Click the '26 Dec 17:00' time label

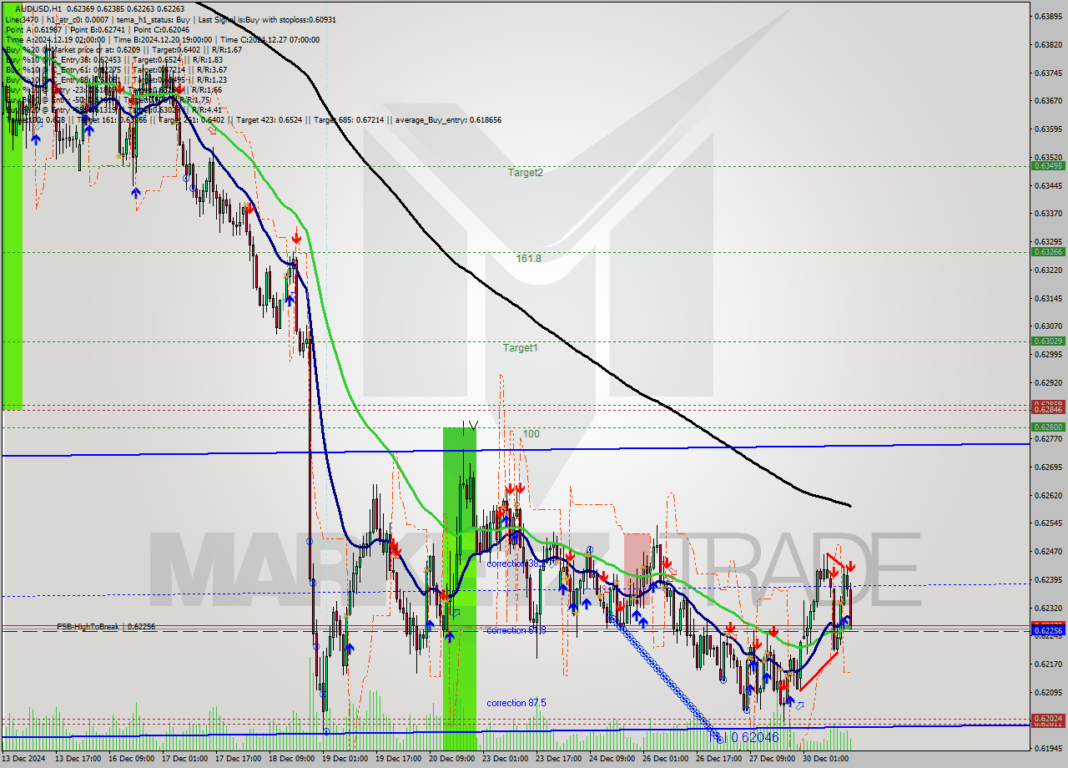pyautogui.click(x=718, y=759)
